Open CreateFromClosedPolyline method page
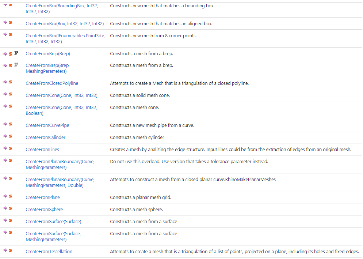Viewport: 363px width, 259px height. [52, 83]
